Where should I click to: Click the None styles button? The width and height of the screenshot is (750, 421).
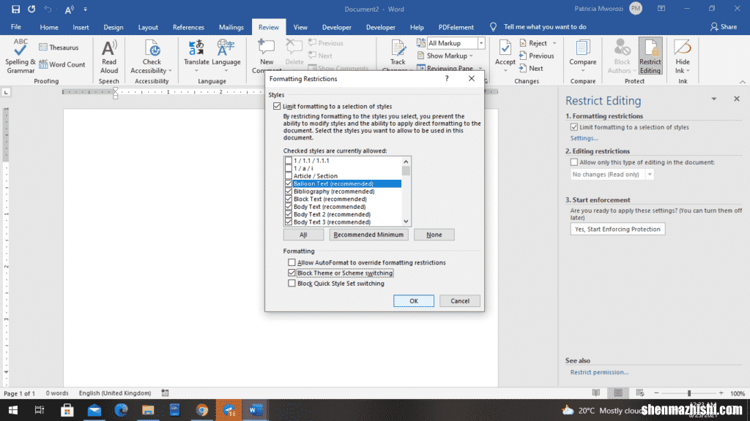coord(434,235)
